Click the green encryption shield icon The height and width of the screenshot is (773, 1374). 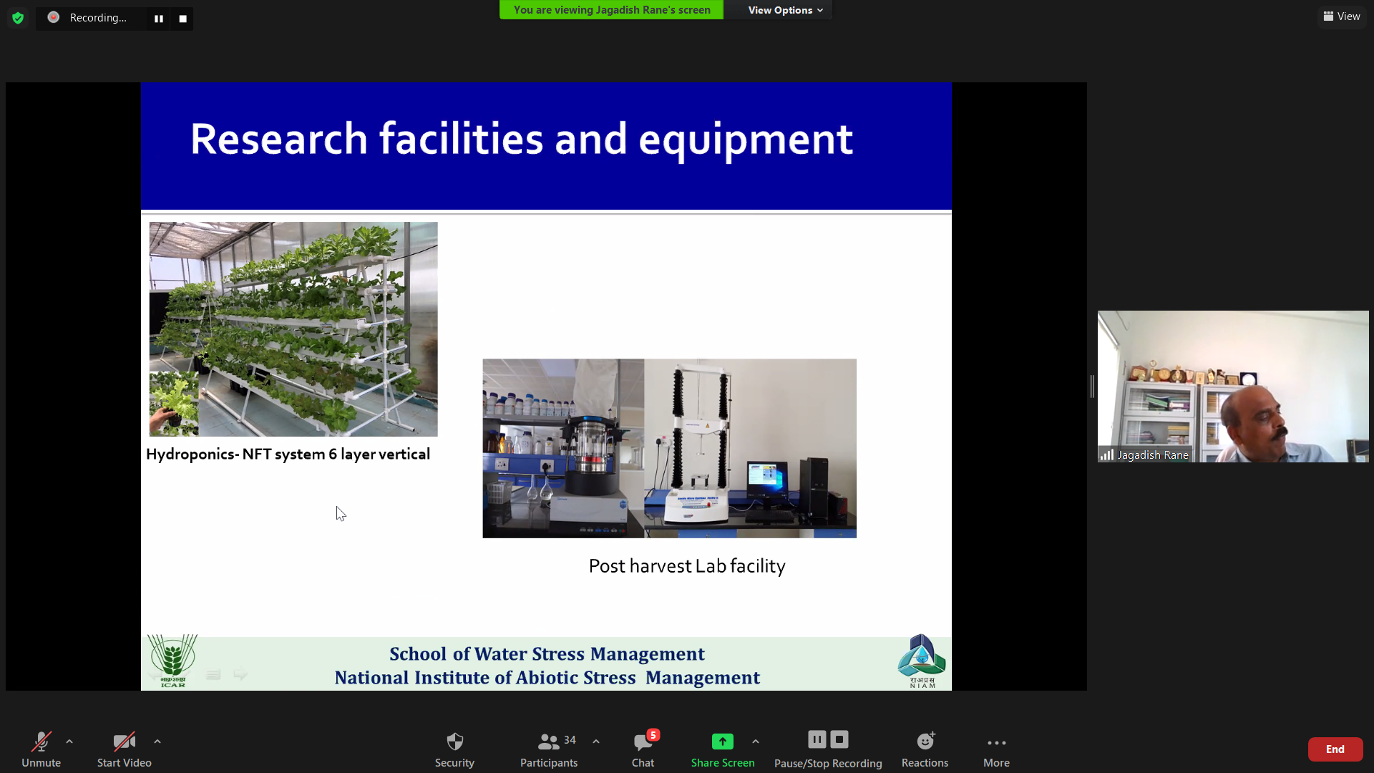pos(18,18)
